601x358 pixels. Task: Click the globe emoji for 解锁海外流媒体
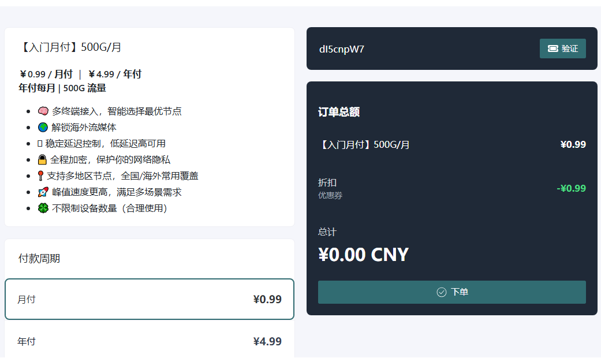pyautogui.click(x=43, y=127)
